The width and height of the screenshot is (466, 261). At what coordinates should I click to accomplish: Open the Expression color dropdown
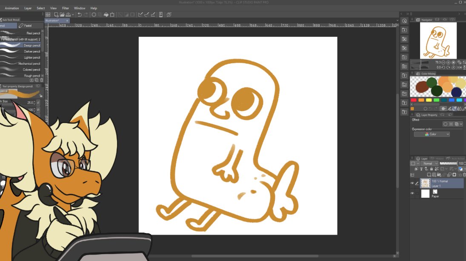(432, 134)
